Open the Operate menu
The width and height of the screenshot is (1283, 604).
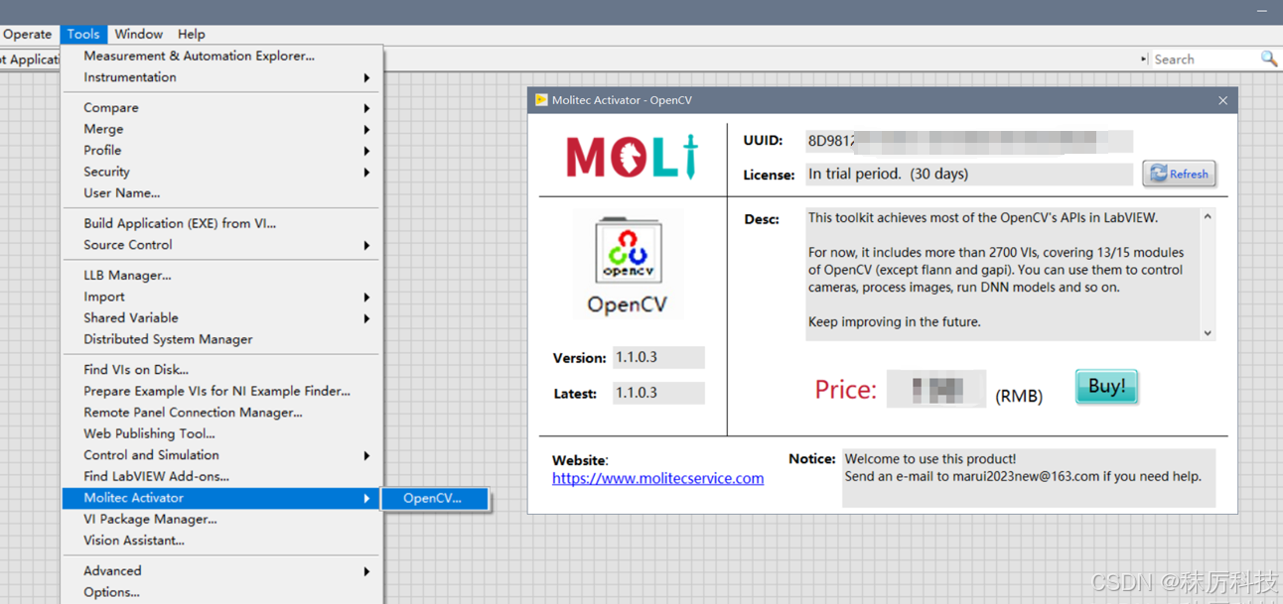point(27,34)
